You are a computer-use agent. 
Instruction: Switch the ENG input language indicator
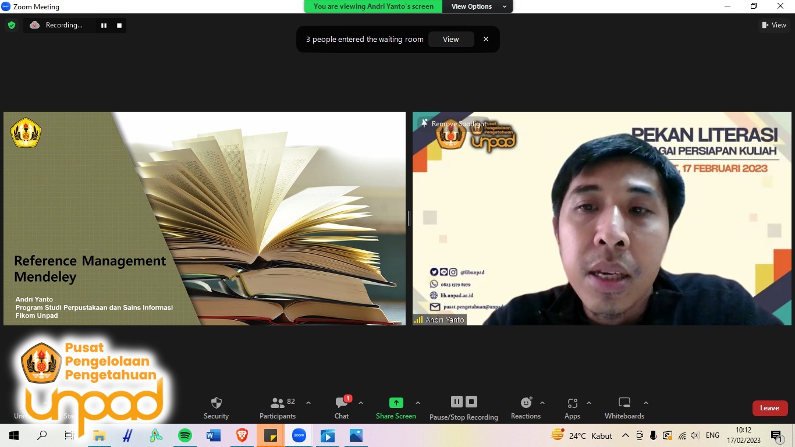pyautogui.click(x=712, y=435)
